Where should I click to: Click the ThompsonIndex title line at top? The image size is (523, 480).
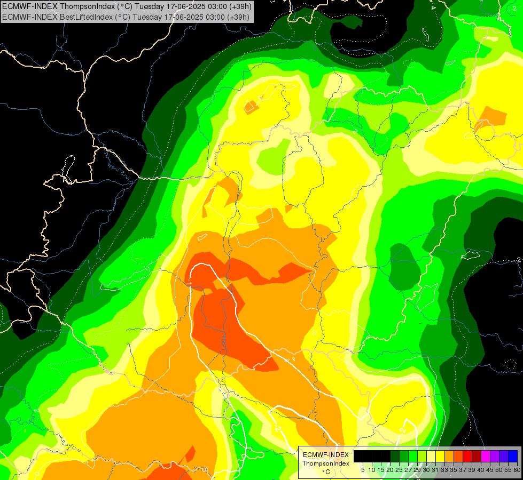click(x=127, y=6)
